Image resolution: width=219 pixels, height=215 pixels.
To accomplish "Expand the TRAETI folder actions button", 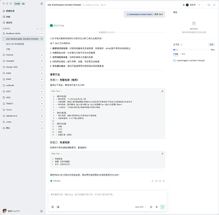I will (x=42, y=104).
